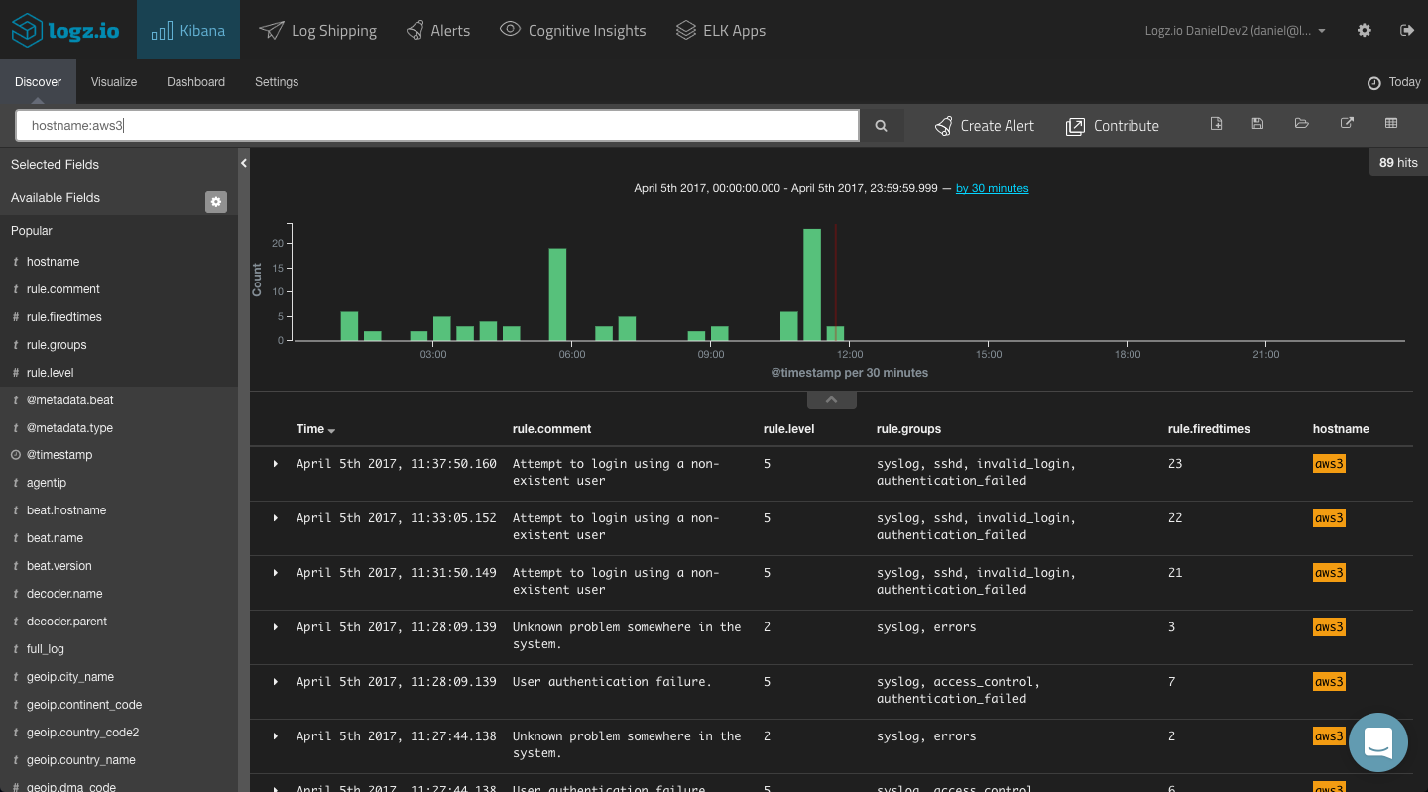Expand the 11:27:44.138 Unknown problem row
Screen dimensions: 1428x792
[x=276, y=736]
